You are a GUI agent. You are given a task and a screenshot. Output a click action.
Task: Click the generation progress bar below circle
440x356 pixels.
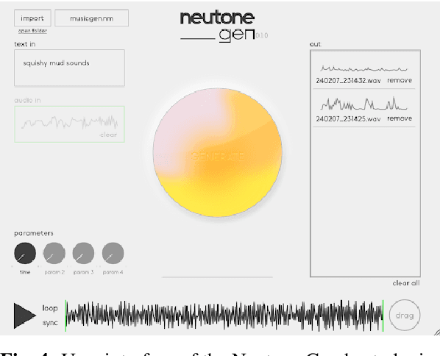pos(217,277)
